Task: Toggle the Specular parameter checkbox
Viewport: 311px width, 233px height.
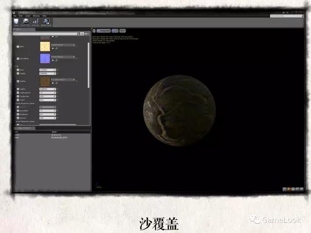Action: pyautogui.click(x=18, y=118)
